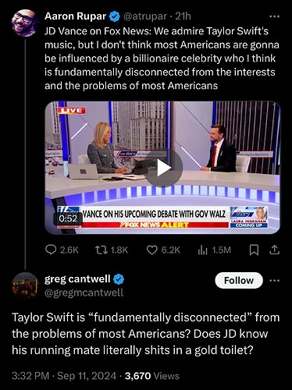View analytics showing 1.5M views

(214, 250)
